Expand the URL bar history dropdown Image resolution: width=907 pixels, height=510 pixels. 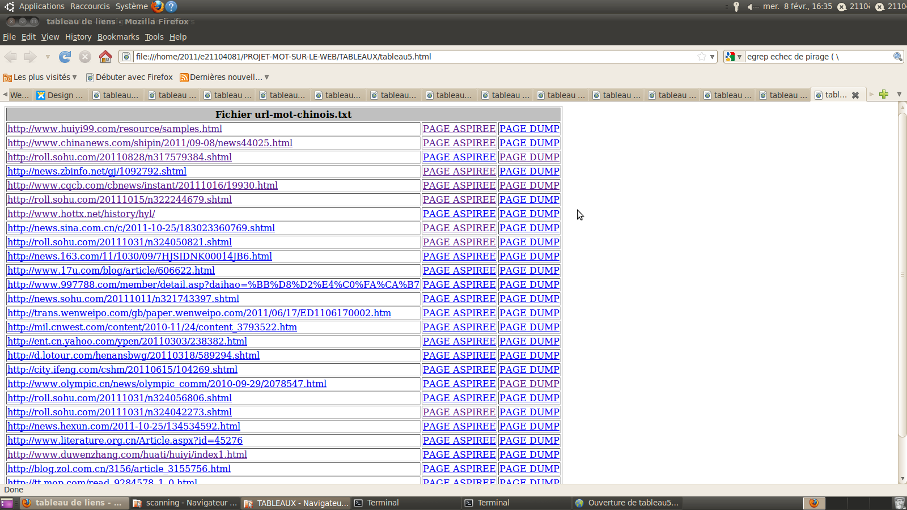coord(712,57)
